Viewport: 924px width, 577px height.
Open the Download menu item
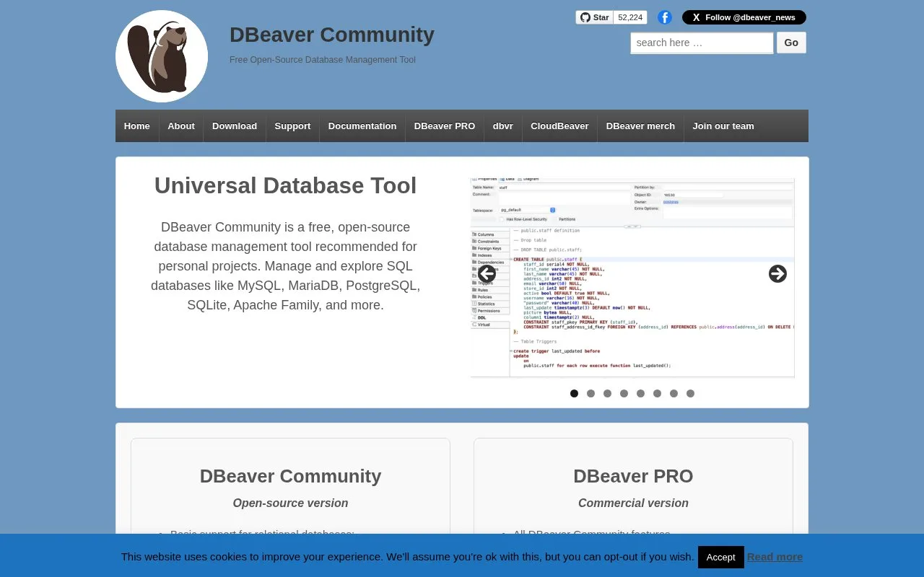pyautogui.click(x=235, y=126)
